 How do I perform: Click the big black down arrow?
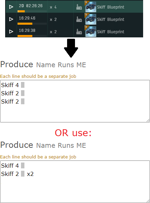pos(71,48)
